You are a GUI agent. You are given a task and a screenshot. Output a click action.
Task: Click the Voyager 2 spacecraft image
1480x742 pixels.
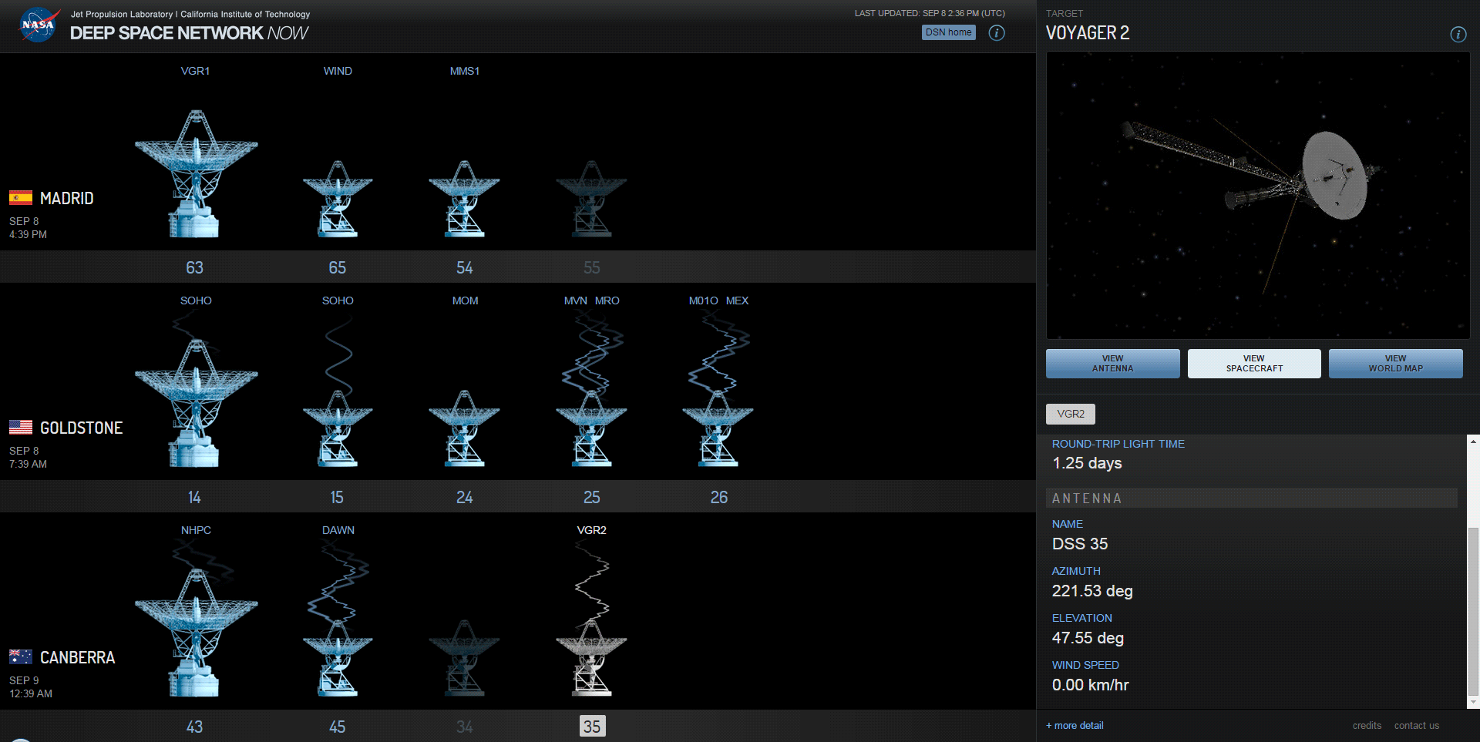pos(1257,196)
